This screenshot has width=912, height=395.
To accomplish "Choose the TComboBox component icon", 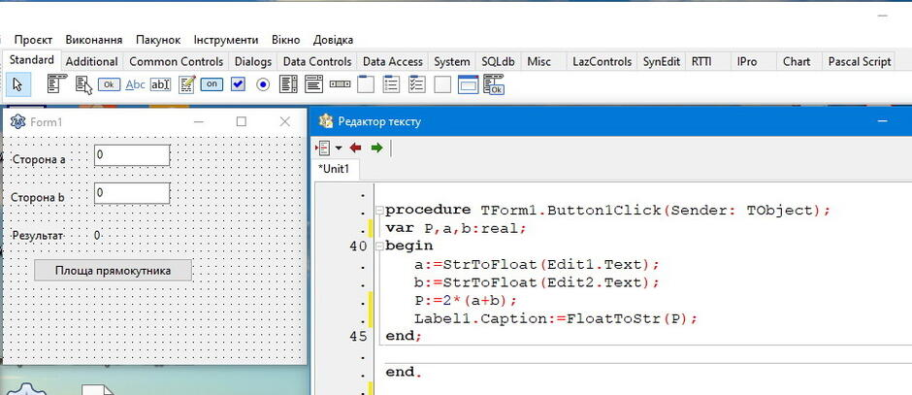I will [314, 84].
